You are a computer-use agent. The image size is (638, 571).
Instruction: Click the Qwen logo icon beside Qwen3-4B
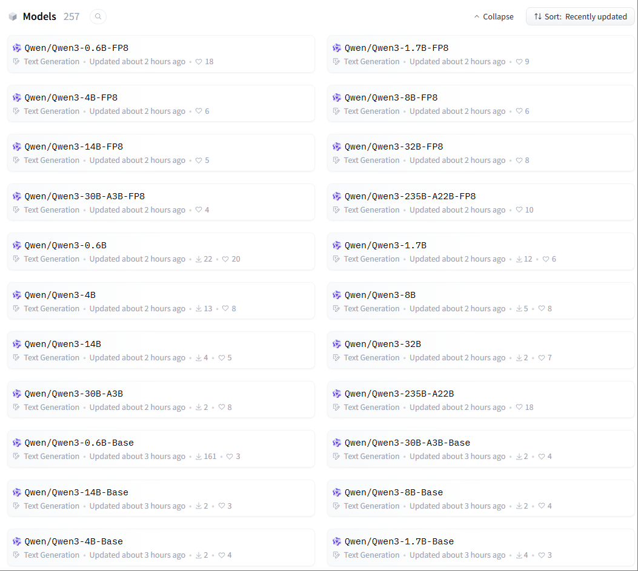[17, 295]
